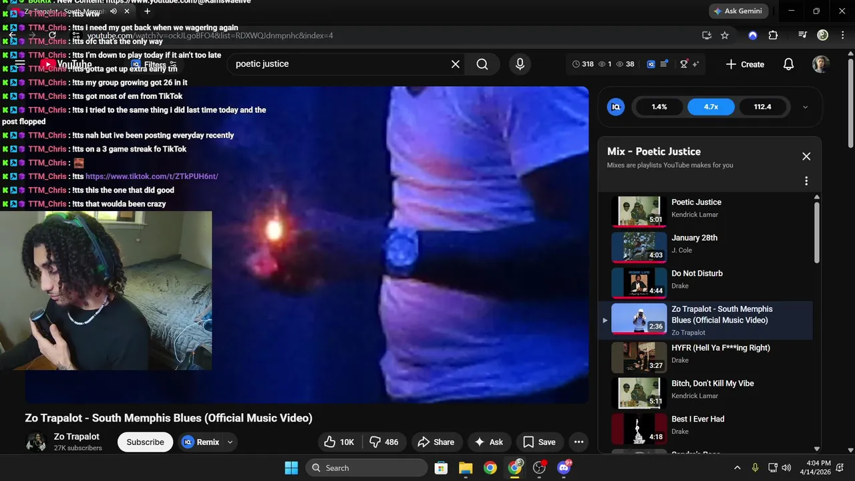Open YouTube account avatar menu
Image resolution: width=855 pixels, height=481 pixels.
click(821, 64)
